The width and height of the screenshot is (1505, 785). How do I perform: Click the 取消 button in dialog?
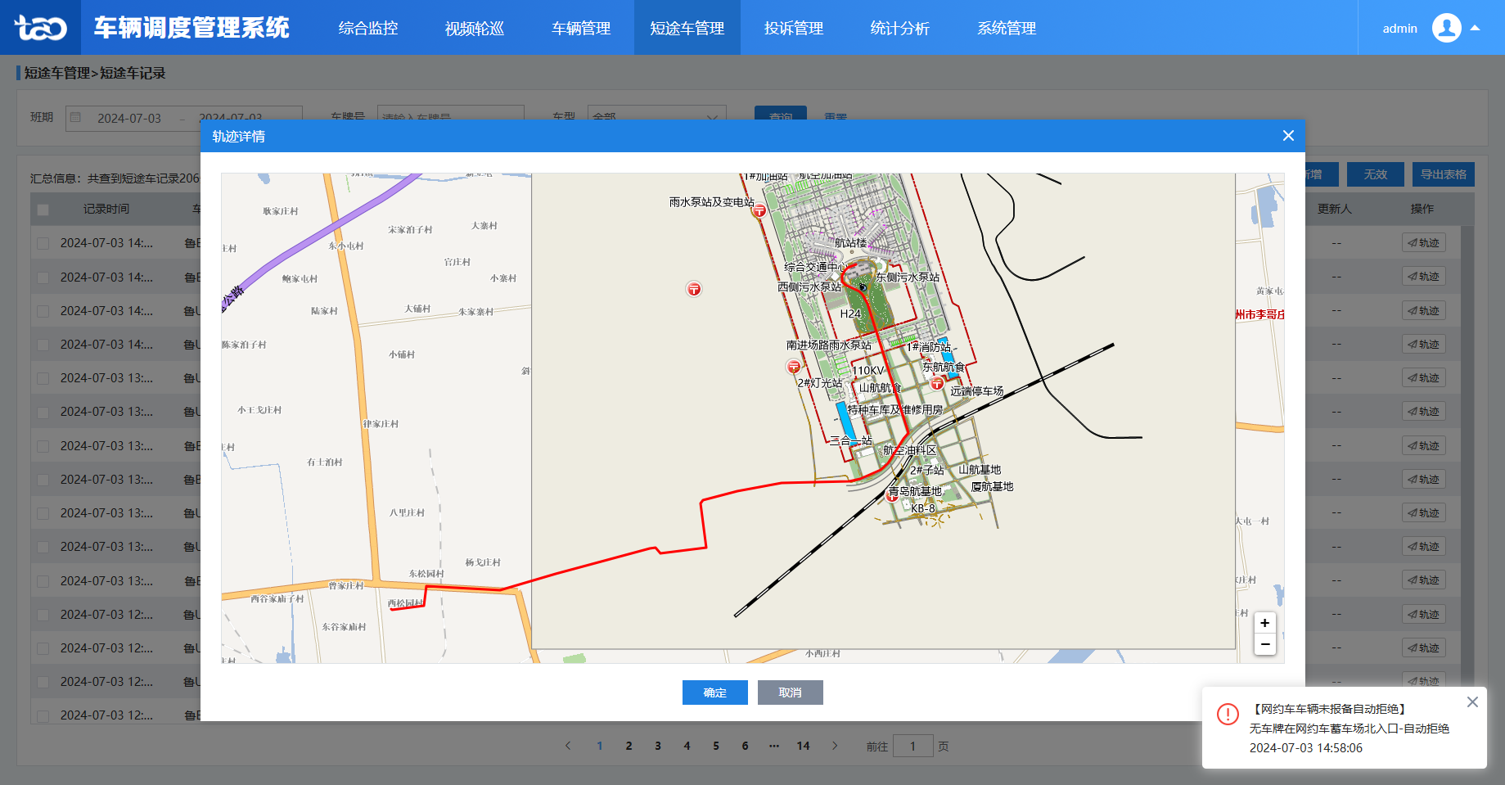tap(790, 693)
